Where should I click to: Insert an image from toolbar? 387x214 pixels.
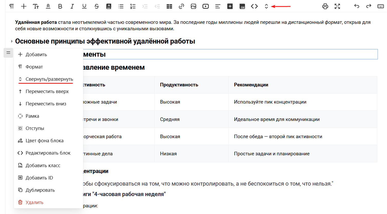tap(193, 6)
